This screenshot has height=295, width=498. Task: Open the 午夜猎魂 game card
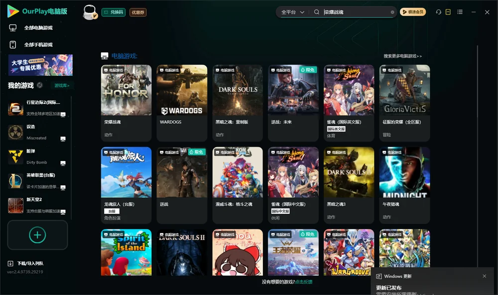point(404,185)
